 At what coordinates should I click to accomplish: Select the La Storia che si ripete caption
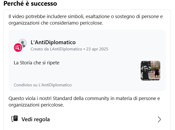click(37, 63)
